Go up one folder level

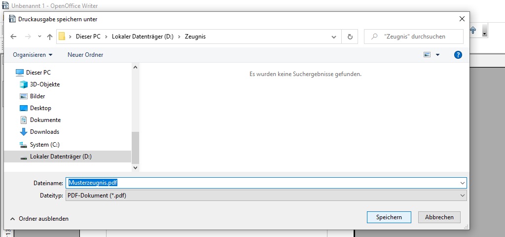(49, 37)
